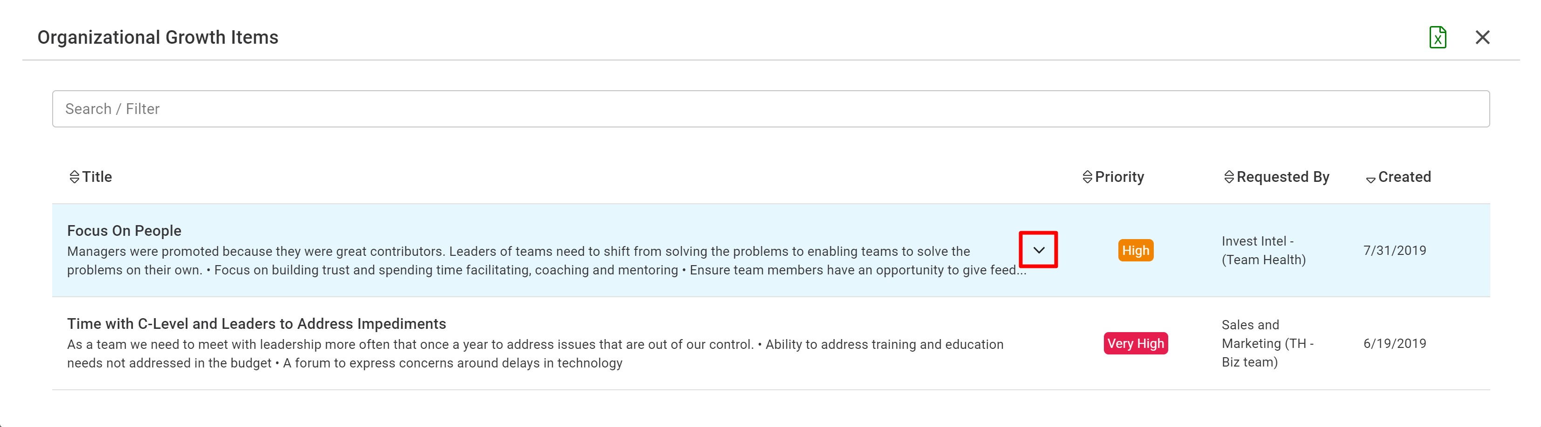Viewport: 1541px width, 427px height.
Task: Click the orange High priority badge
Action: (x=1136, y=250)
